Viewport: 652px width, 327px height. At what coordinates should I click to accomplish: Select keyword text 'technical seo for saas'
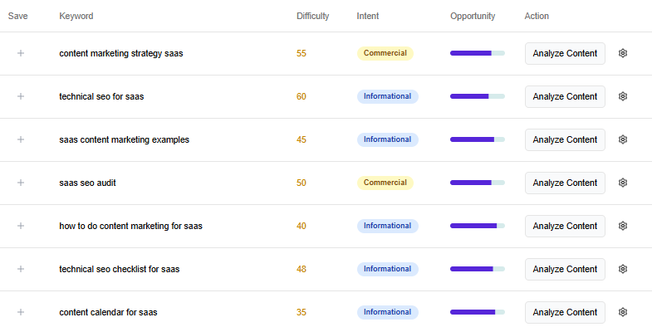click(101, 97)
